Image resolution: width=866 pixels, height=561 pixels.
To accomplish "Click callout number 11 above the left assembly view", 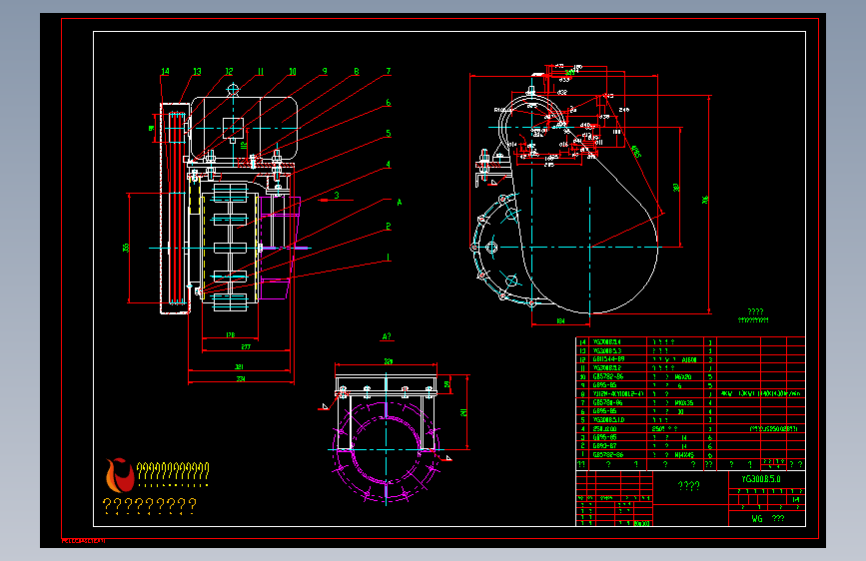I will click(x=261, y=71).
